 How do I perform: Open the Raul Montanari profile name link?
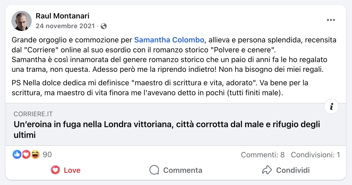coord(63,16)
